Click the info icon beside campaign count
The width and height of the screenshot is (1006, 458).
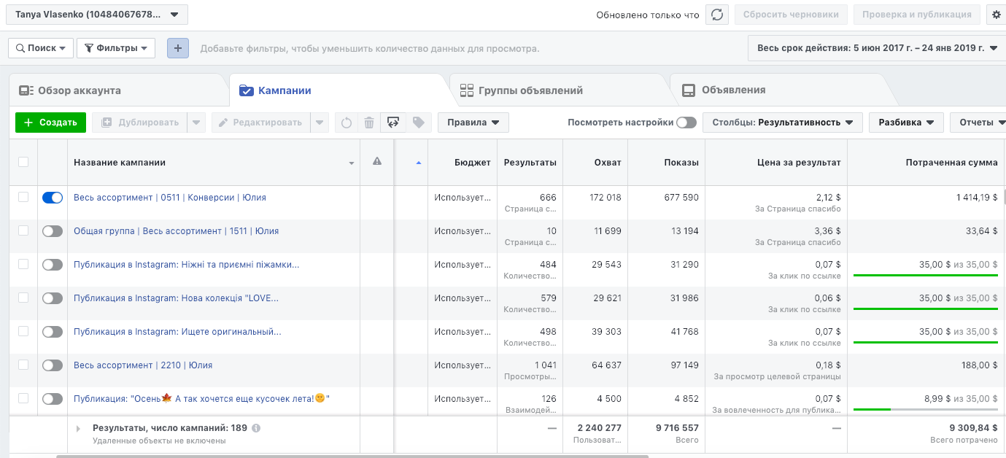click(256, 428)
